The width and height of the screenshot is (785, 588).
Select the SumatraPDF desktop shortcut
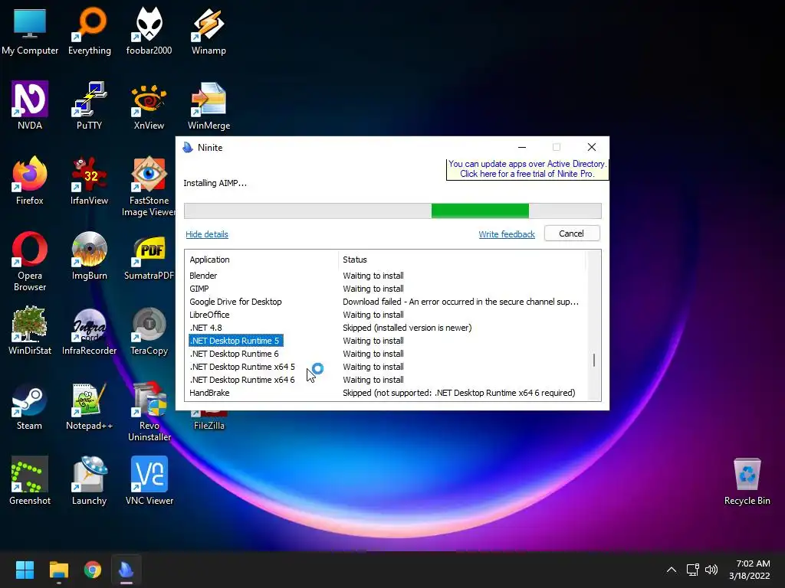[149, 256]
